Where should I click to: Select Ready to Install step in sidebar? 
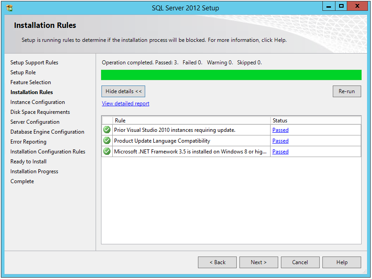coord(28,162)
